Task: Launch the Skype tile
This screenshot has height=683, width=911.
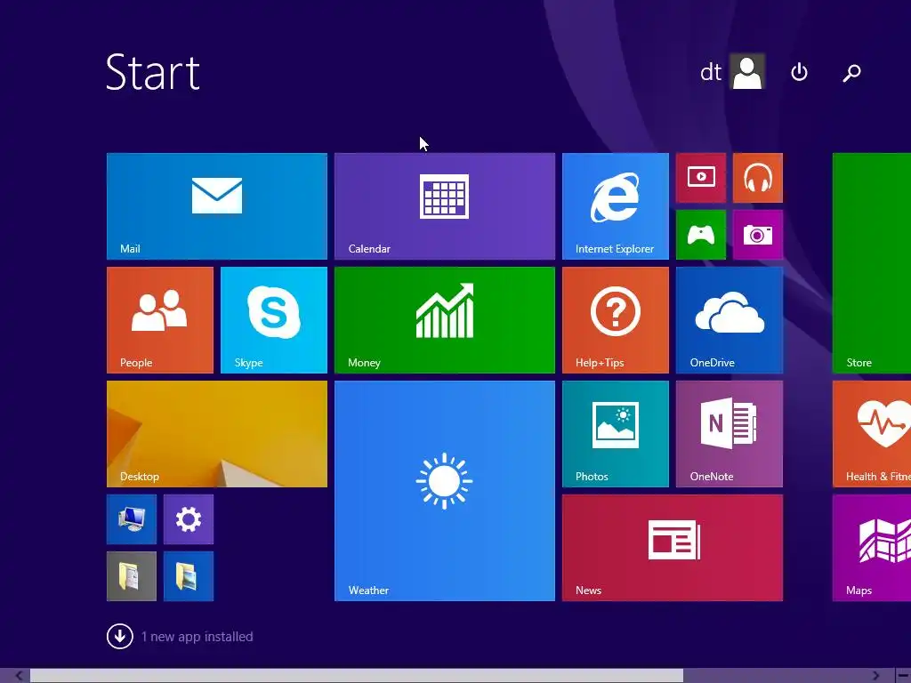Action: click(x=274, y=320)
